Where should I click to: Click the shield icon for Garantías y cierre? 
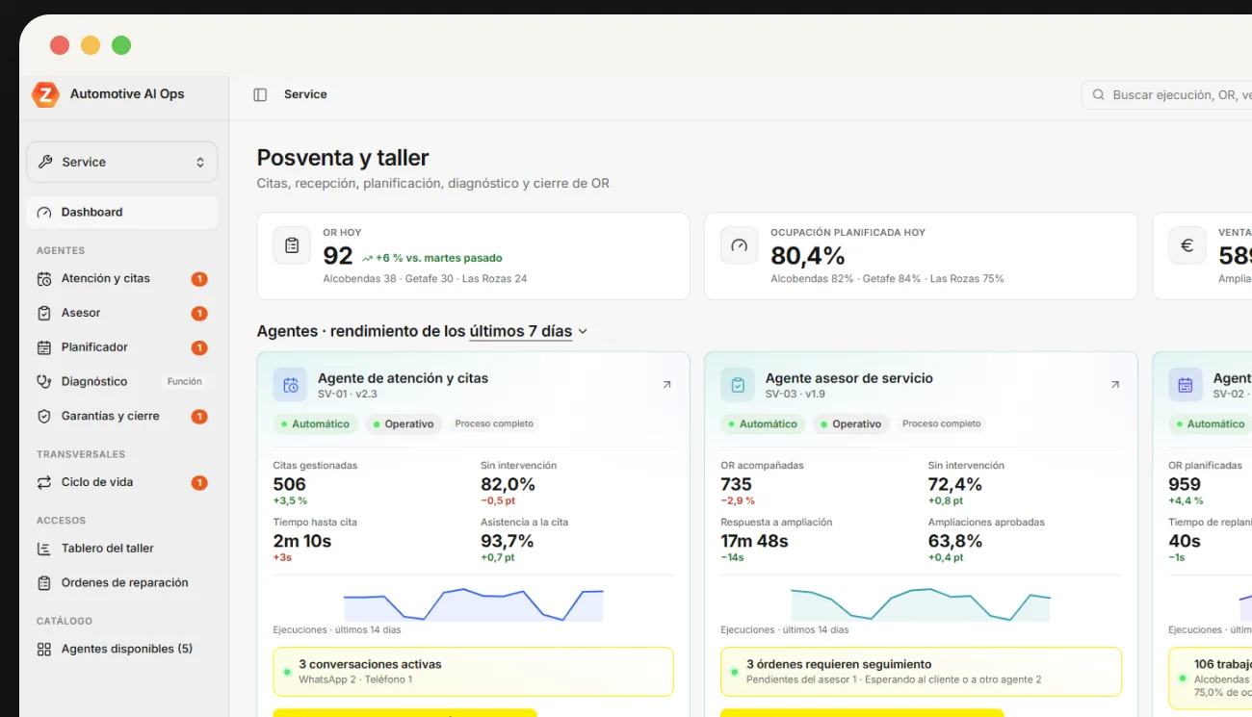(x=44, y=416)
